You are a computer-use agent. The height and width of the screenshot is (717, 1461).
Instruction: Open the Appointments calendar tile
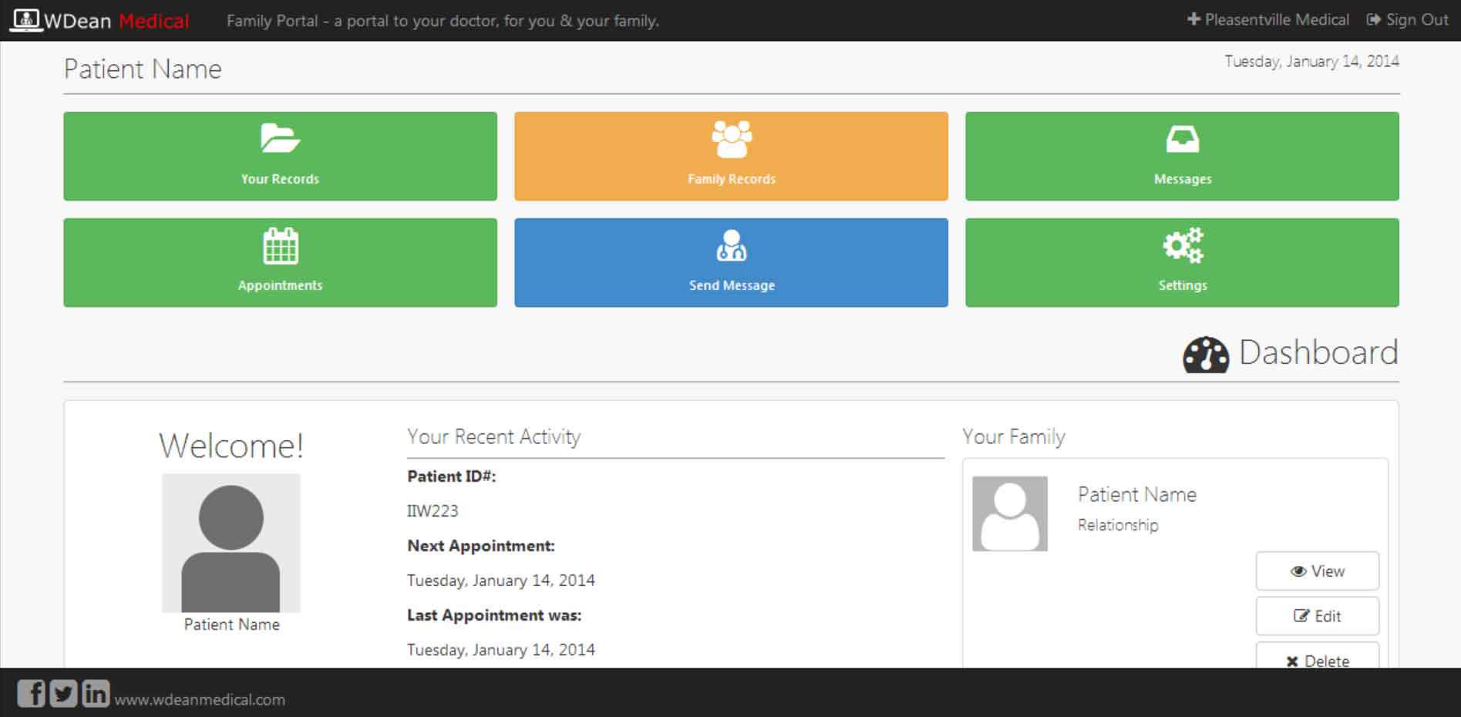tap(280, 263)
